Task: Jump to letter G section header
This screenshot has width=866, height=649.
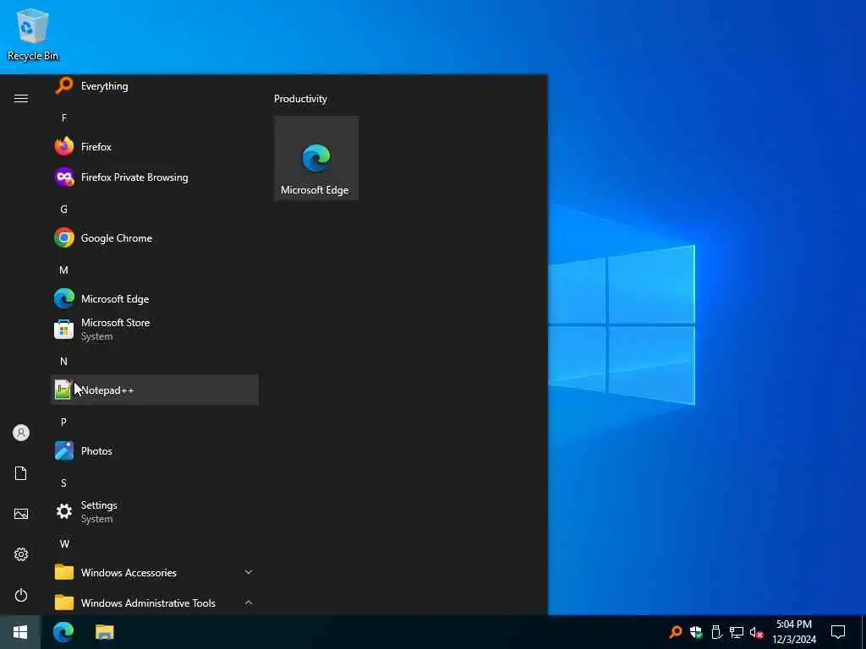Action: [x=64, y=210]
